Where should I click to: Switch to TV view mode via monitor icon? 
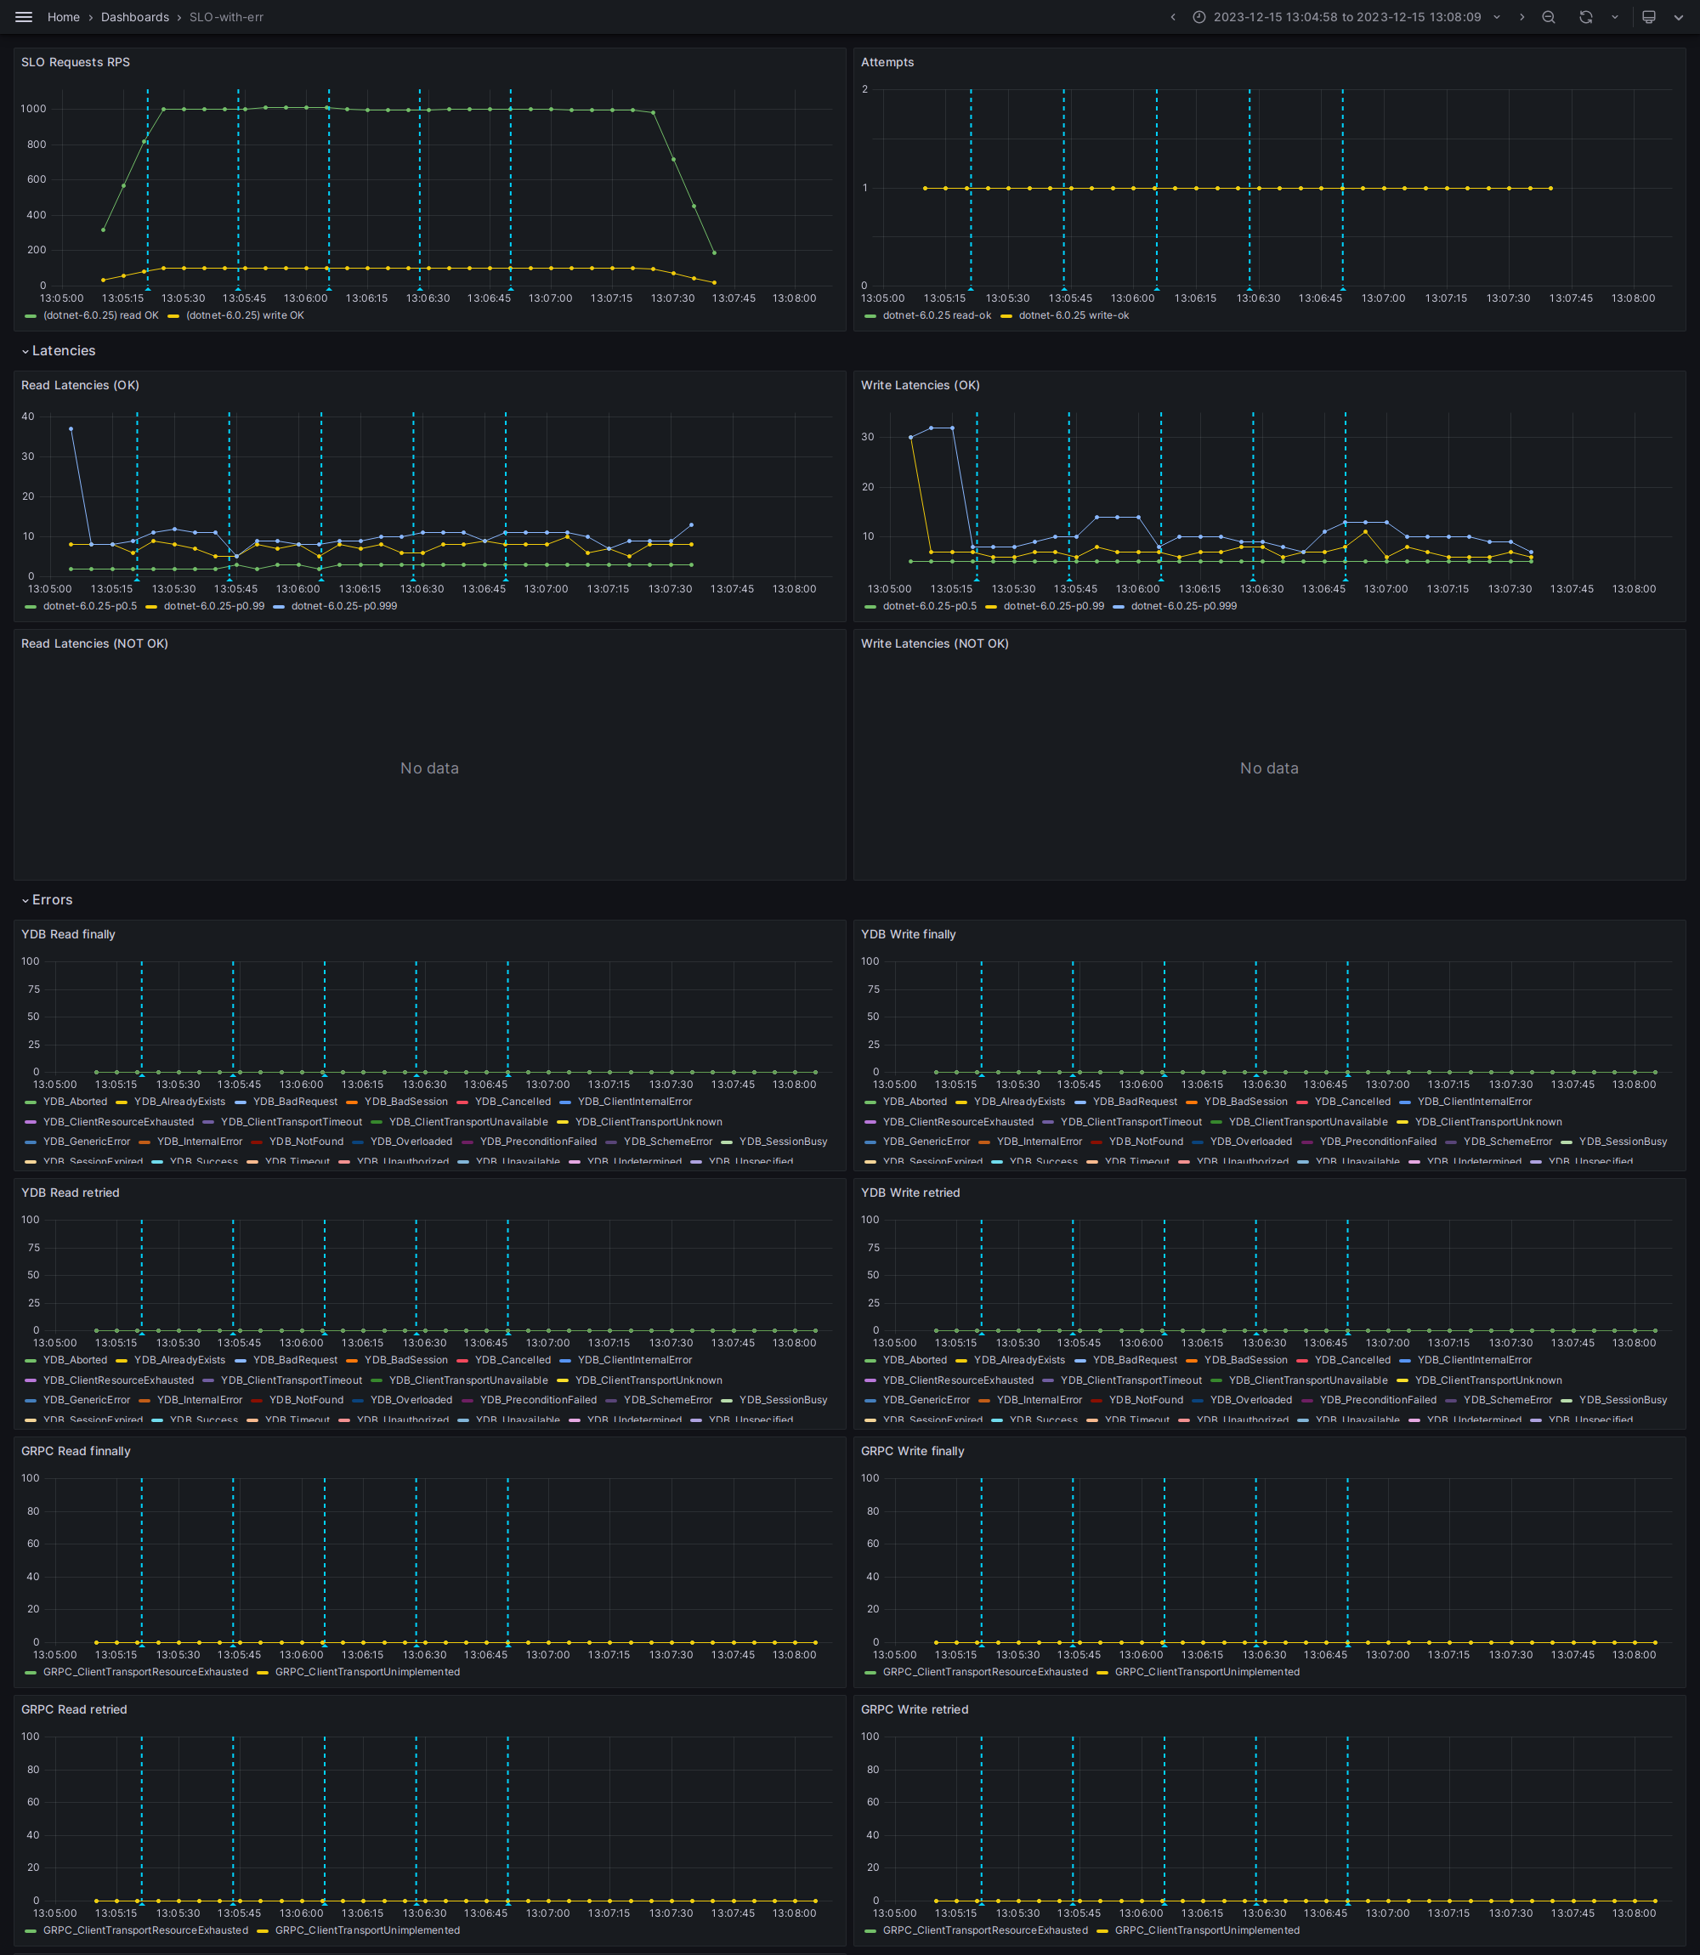click(x=1649, y=17)
